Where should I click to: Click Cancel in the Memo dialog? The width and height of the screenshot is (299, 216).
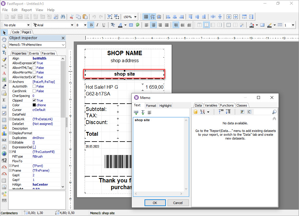click(x=178, y=203)
